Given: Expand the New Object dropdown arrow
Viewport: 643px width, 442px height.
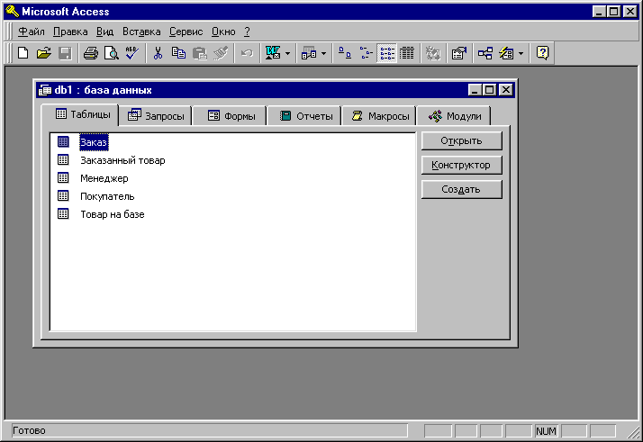Looking at the screenshot, I should (521, 53).
